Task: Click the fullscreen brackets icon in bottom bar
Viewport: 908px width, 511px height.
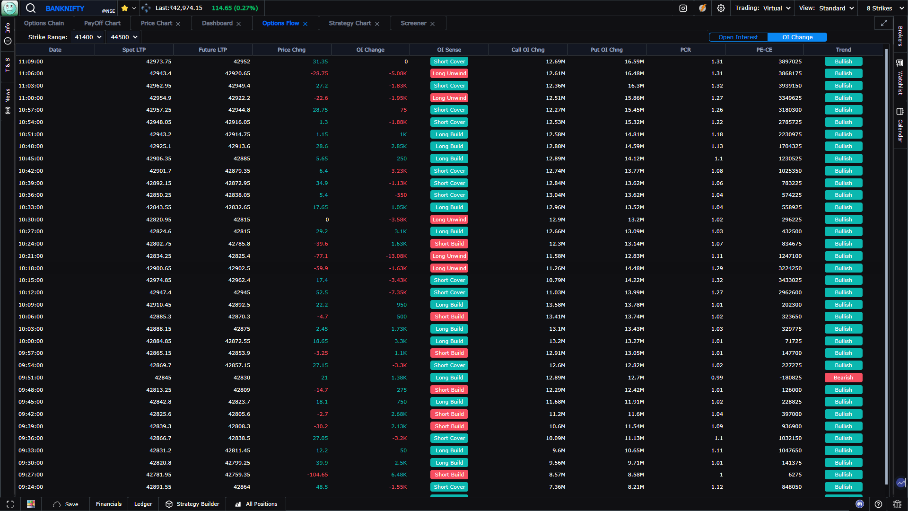Action: [10, 504]
